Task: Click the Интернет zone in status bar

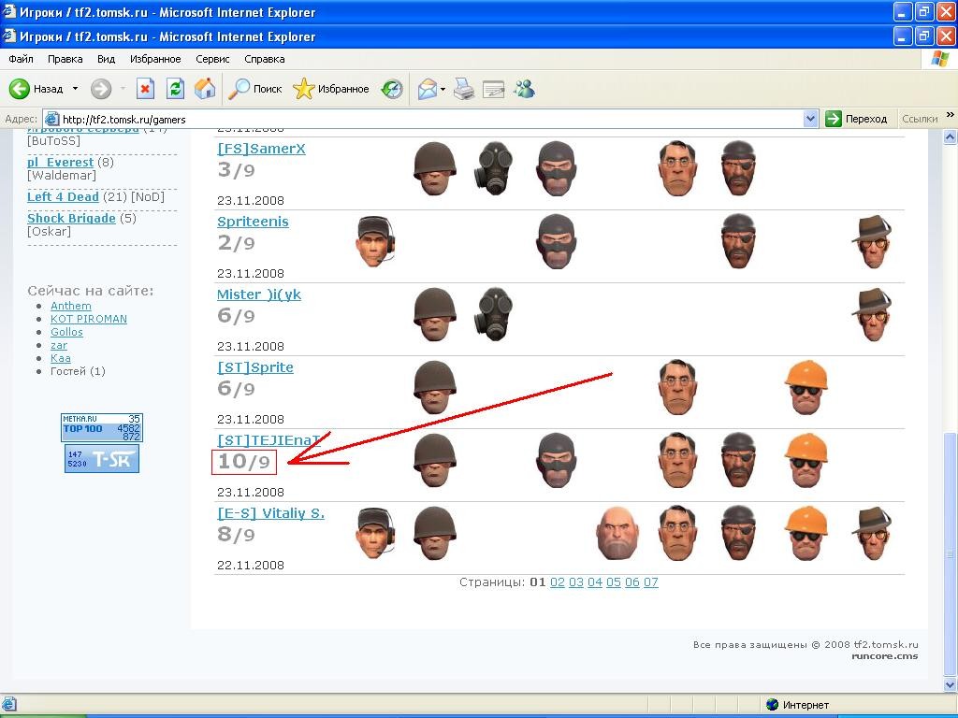Action: pyautogui.click(x=797, y=705)
